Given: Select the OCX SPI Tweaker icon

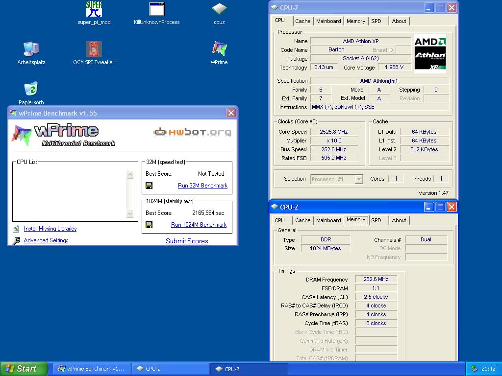Looking at the screenshot, I should (94, 49).
